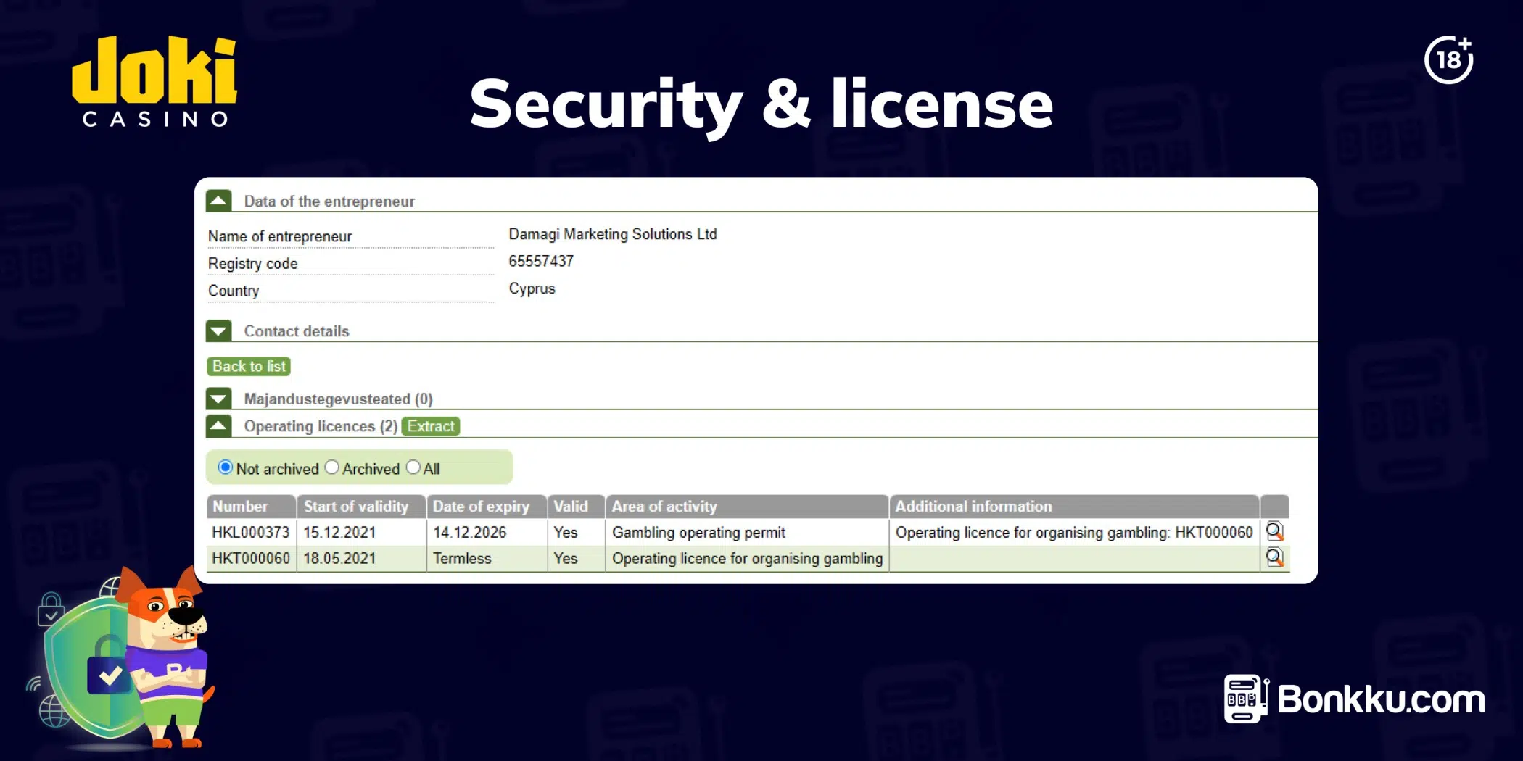Expand the Majandustegevusteated section

tap(219, 399)
